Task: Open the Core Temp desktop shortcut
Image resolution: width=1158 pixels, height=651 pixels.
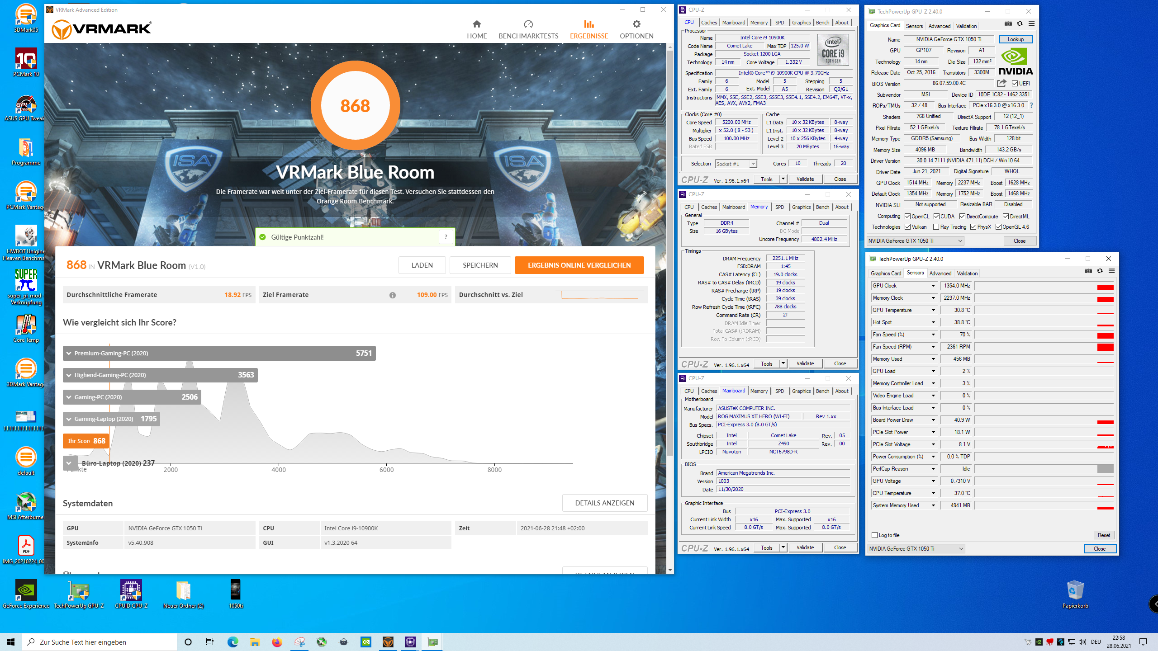Action: pos(26,329)
